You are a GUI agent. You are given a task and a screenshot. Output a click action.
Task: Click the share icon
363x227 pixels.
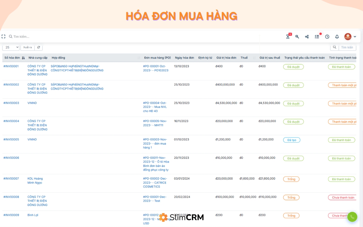[307, 37]
